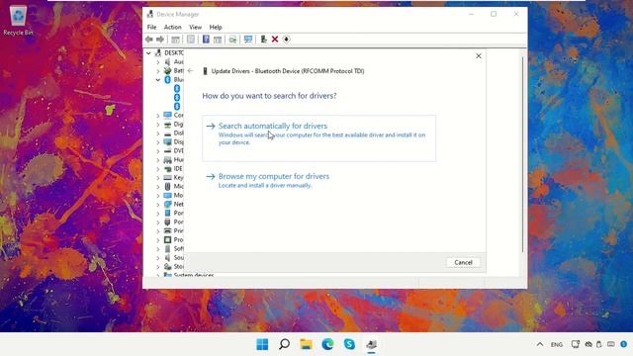This screenshot has height=356, width=633.
Task: Click the ENG language indicator
Action: (557, 344)
